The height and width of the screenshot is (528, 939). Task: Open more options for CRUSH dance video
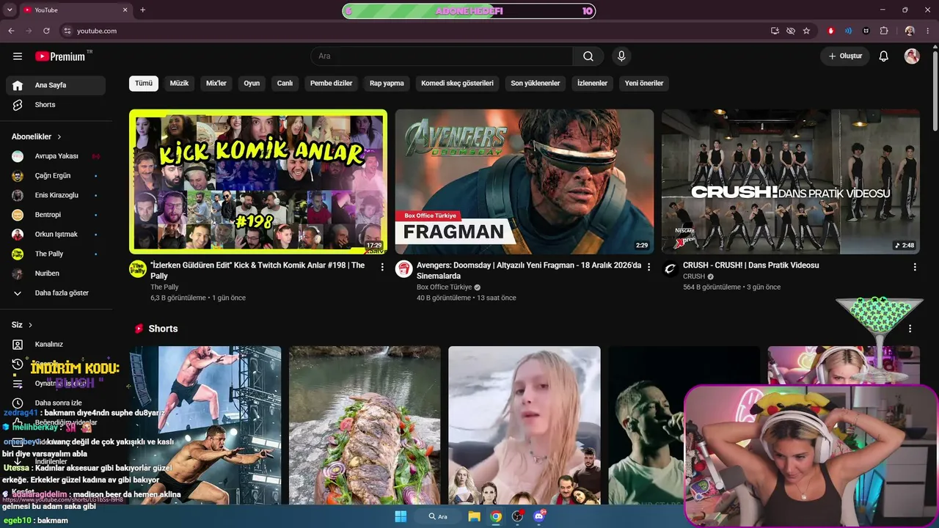[915, 267]
